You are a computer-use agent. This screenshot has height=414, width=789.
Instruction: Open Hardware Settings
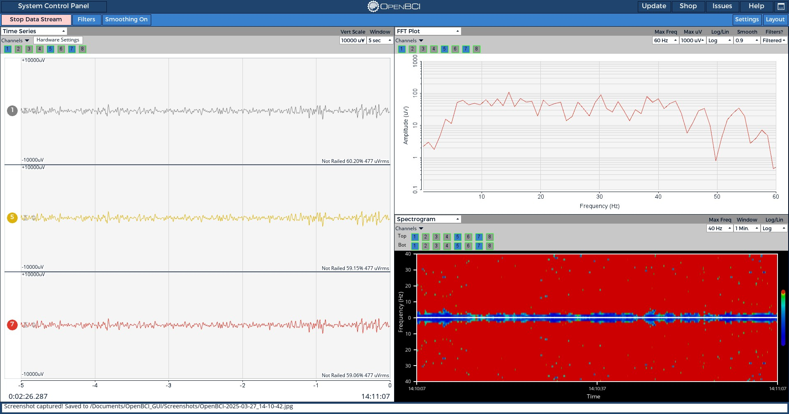[x=58, y=40]
